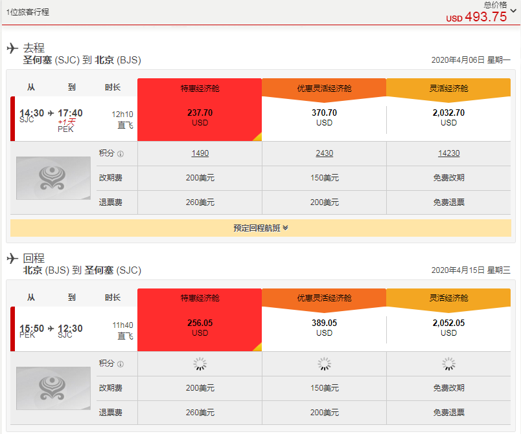Select return 灵活经济舱 fare 2,052.05 USD
521x434 pixels.
[448, 328]
